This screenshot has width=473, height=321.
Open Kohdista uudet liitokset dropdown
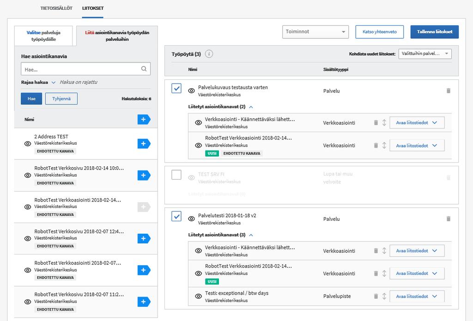pyautogui.click(x=425, y=54)
